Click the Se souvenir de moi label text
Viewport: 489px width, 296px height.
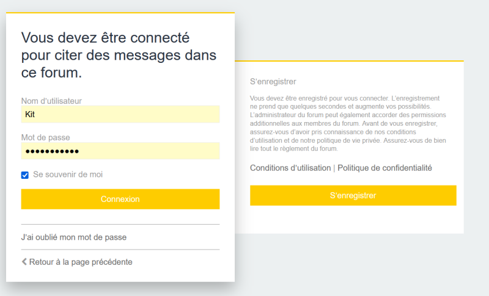click(x=68, y=175)
